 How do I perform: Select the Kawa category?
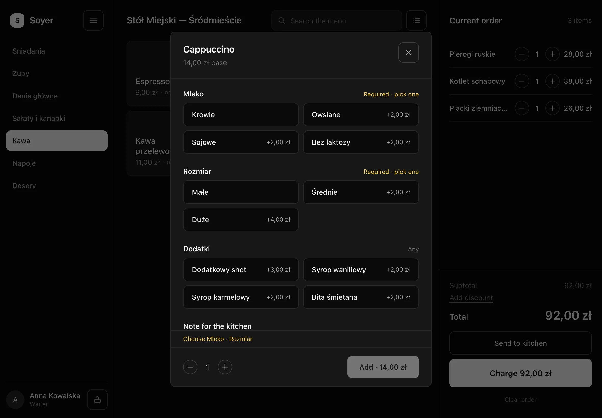(57, 141)
